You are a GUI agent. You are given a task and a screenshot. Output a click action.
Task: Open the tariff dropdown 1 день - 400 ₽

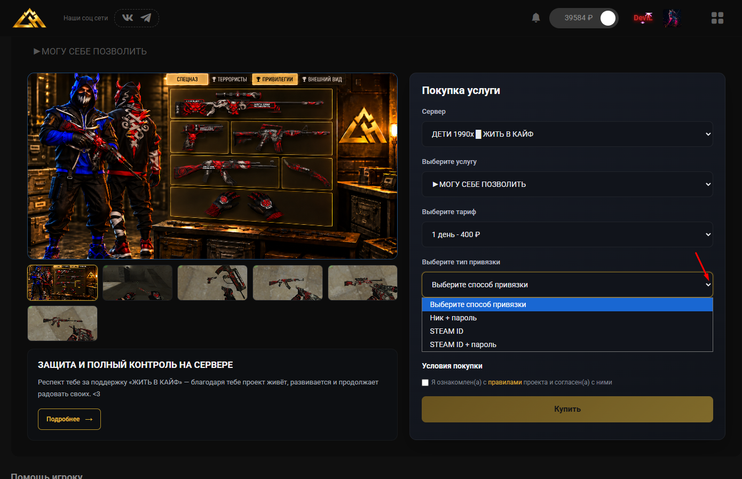tap(567, 234)
